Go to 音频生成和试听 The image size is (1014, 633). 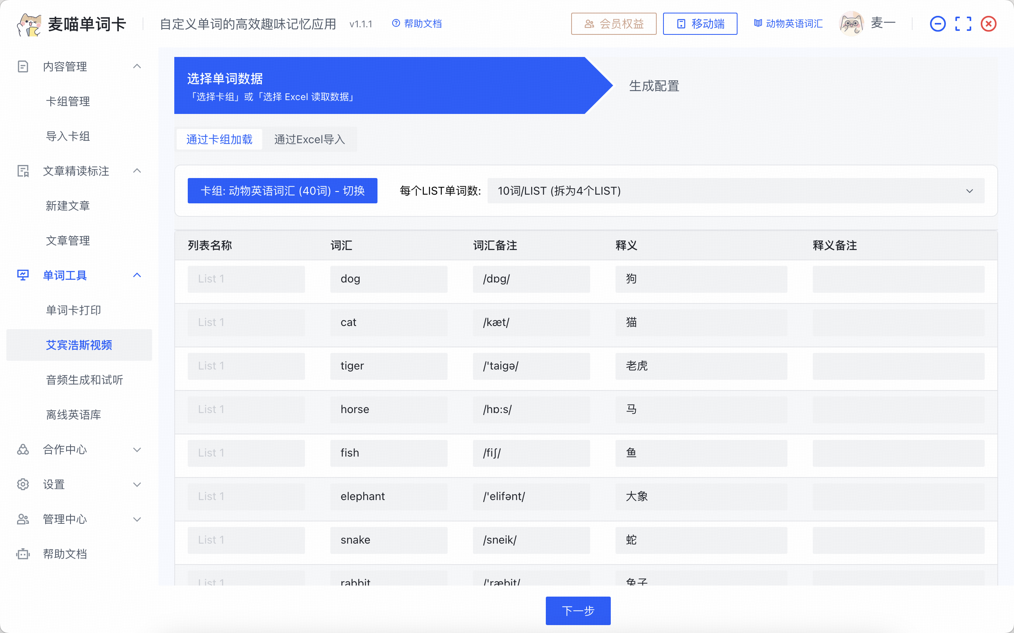click(x=84, y=380)
